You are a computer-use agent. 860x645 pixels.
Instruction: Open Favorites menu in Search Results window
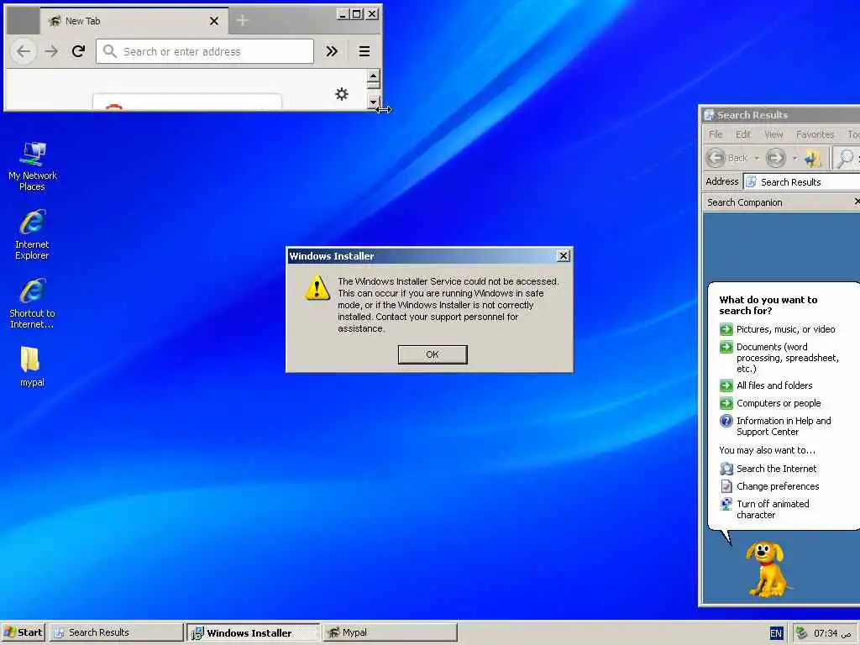click(815, 134)
